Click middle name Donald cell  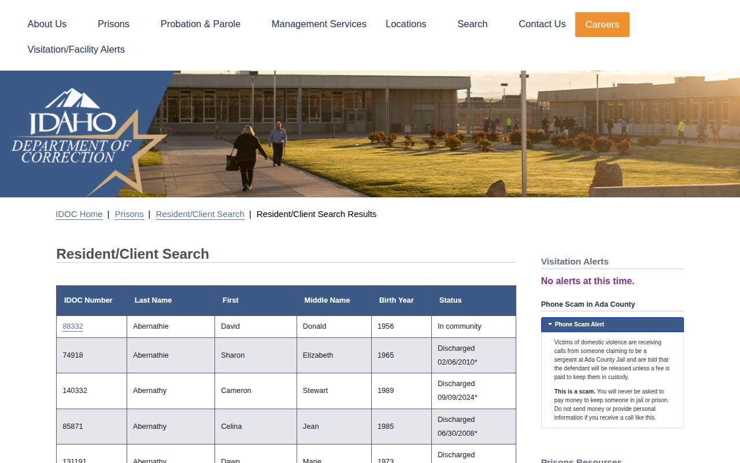pyautogui.click(x=334, y=326)
